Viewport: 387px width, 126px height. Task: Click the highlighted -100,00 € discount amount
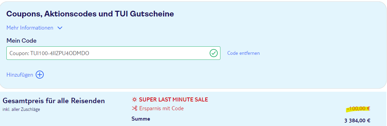coord(358,109)
